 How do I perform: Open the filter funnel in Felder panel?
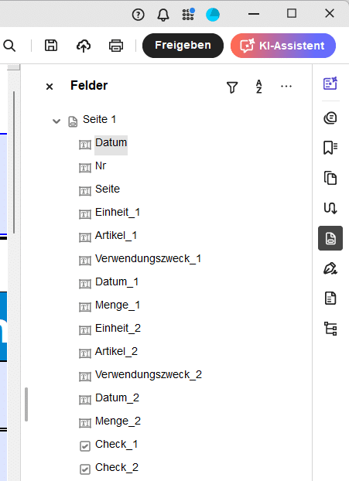(x=232, y=87)
